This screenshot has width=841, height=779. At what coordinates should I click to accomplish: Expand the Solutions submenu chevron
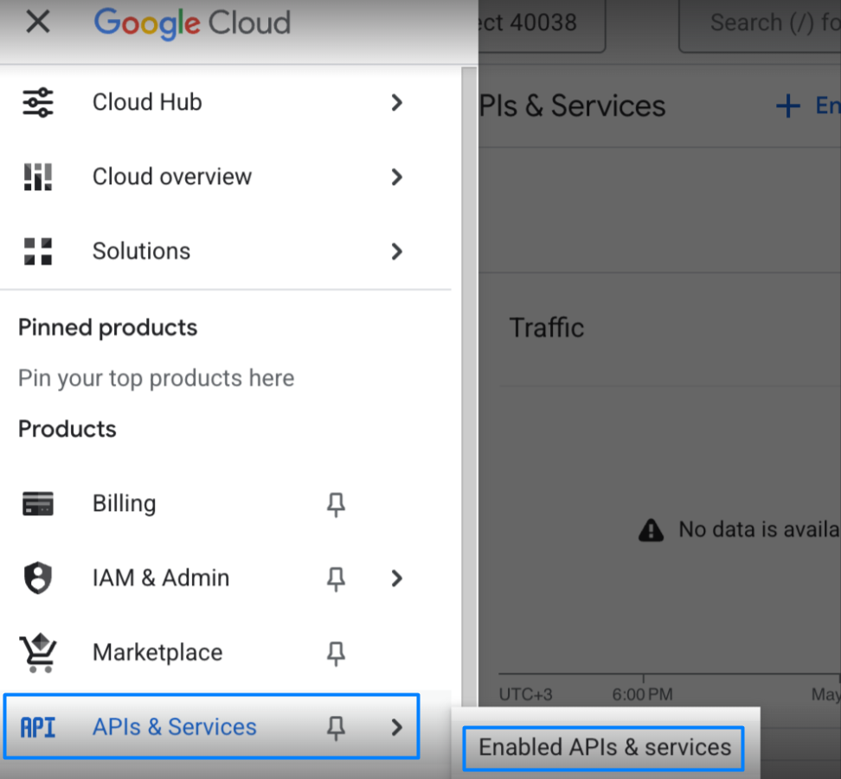tap(396, 252)
